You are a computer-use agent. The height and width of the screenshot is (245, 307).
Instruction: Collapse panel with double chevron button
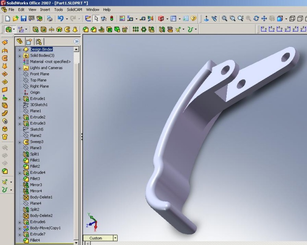pos(77,41)
